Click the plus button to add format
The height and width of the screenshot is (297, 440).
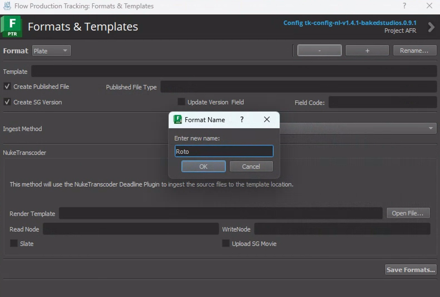click(367, 51)
